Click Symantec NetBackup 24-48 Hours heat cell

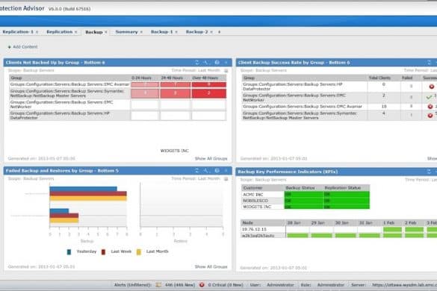pos(176,93)
